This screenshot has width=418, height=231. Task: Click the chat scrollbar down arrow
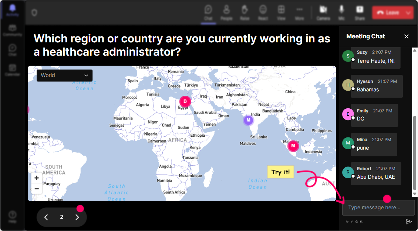pyautogui.click(x=415, y=194)
